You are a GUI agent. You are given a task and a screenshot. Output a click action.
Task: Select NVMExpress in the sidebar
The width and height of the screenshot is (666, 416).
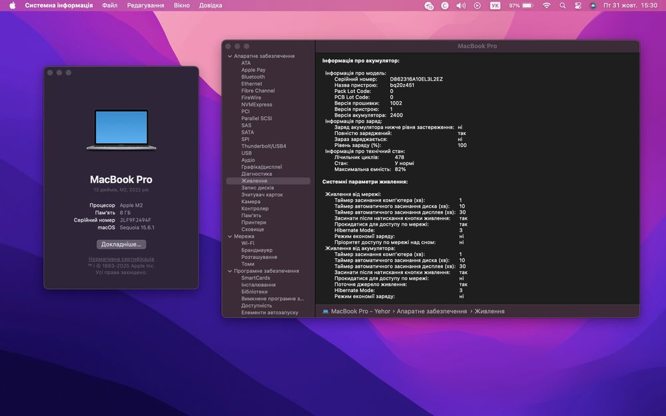(256, 104)
